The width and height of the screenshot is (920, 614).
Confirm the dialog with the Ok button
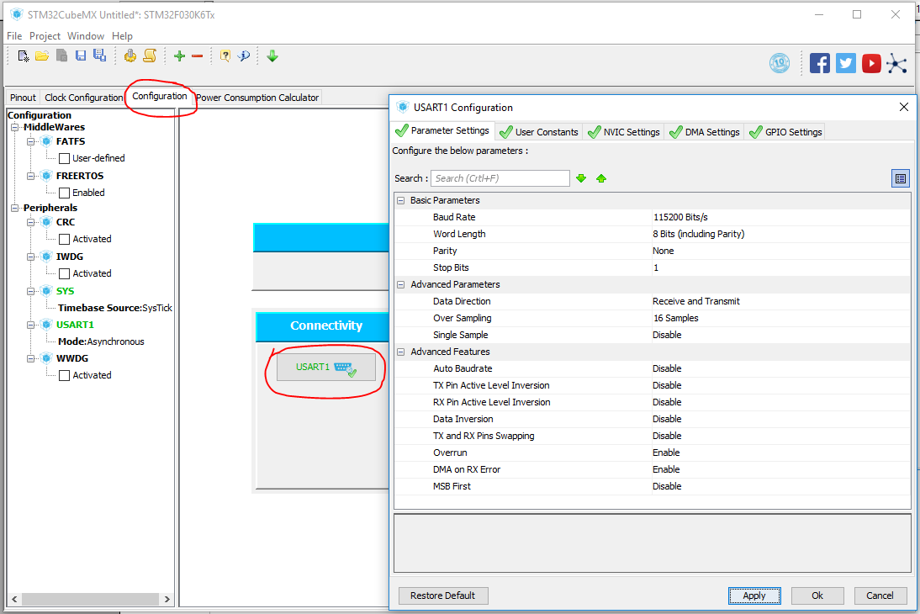tap(817, 595)
